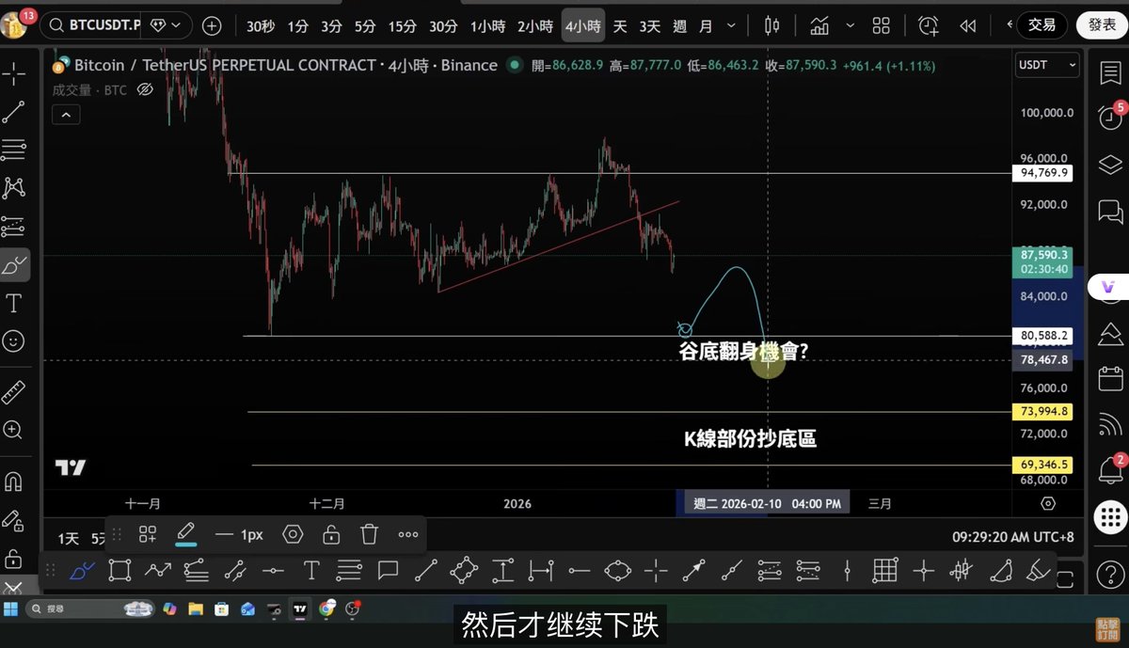This screenshot has width=1129, height=648.
Task: Collapse the indicator legend chevron
Action: 66,115
